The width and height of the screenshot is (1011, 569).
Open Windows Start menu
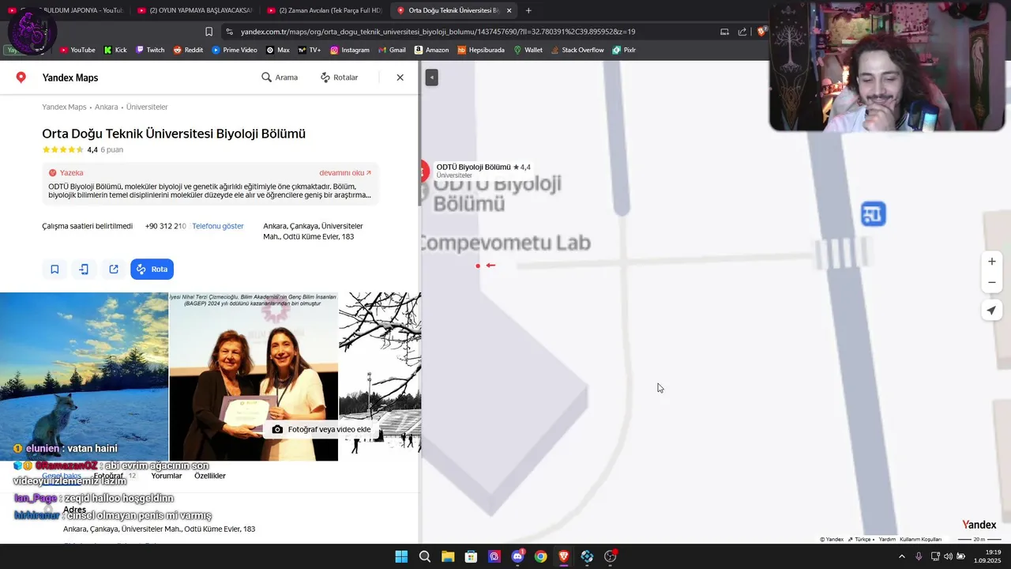[401, 556]
